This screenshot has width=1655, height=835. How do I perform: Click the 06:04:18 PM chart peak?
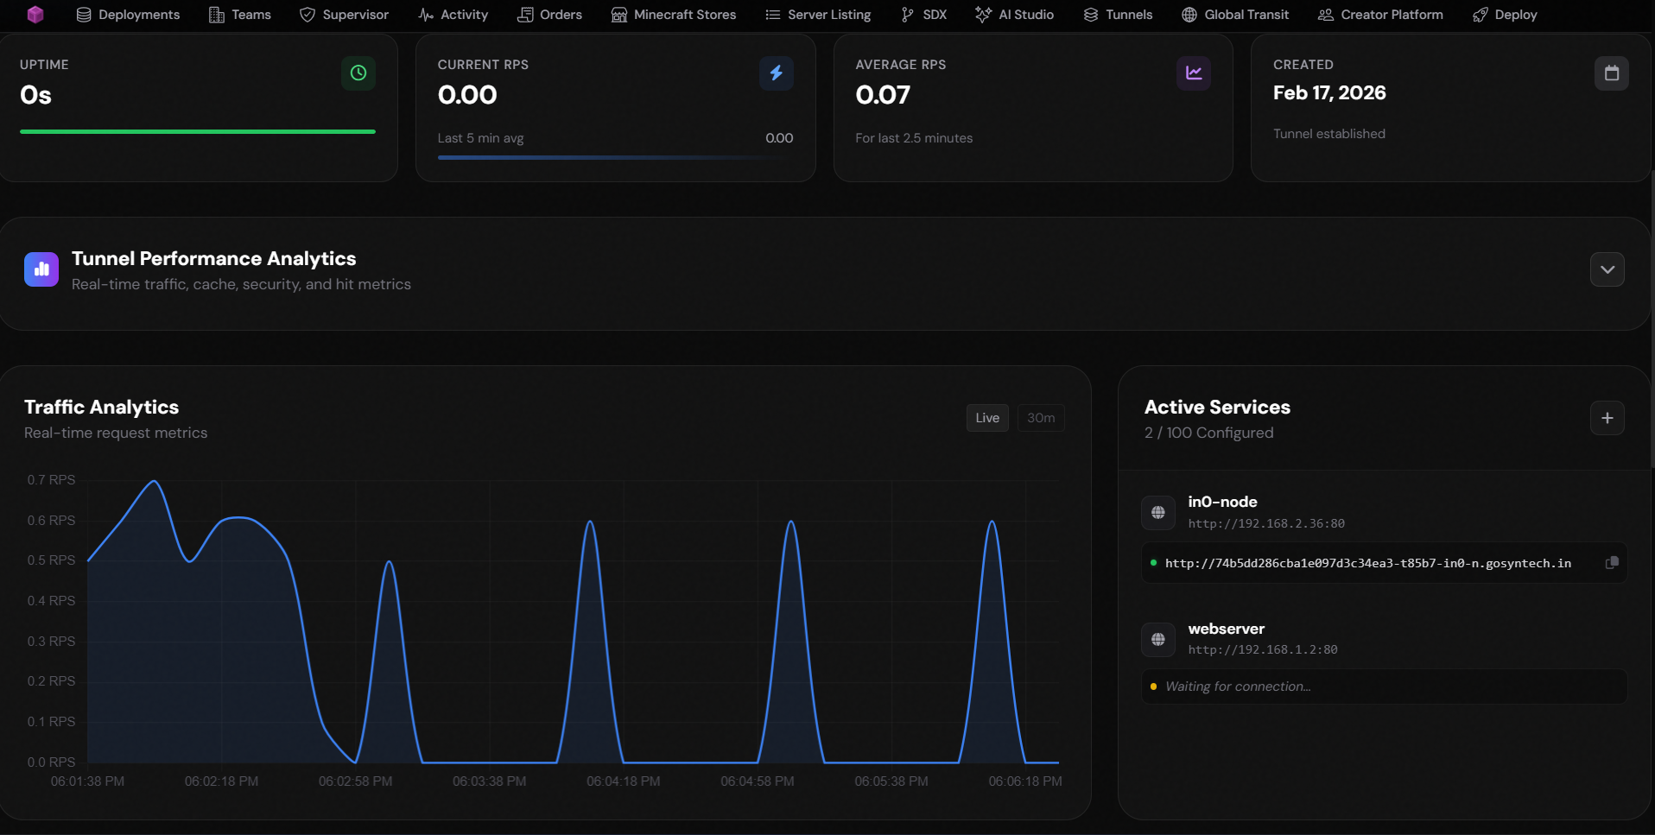590,522
